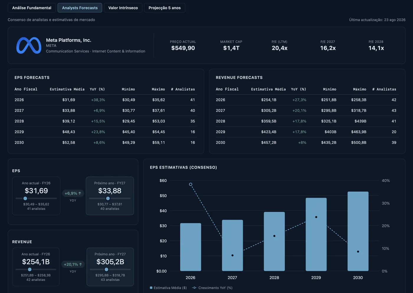Click the up arrow in the +20,1% revenue badge

tap(81, 264)
